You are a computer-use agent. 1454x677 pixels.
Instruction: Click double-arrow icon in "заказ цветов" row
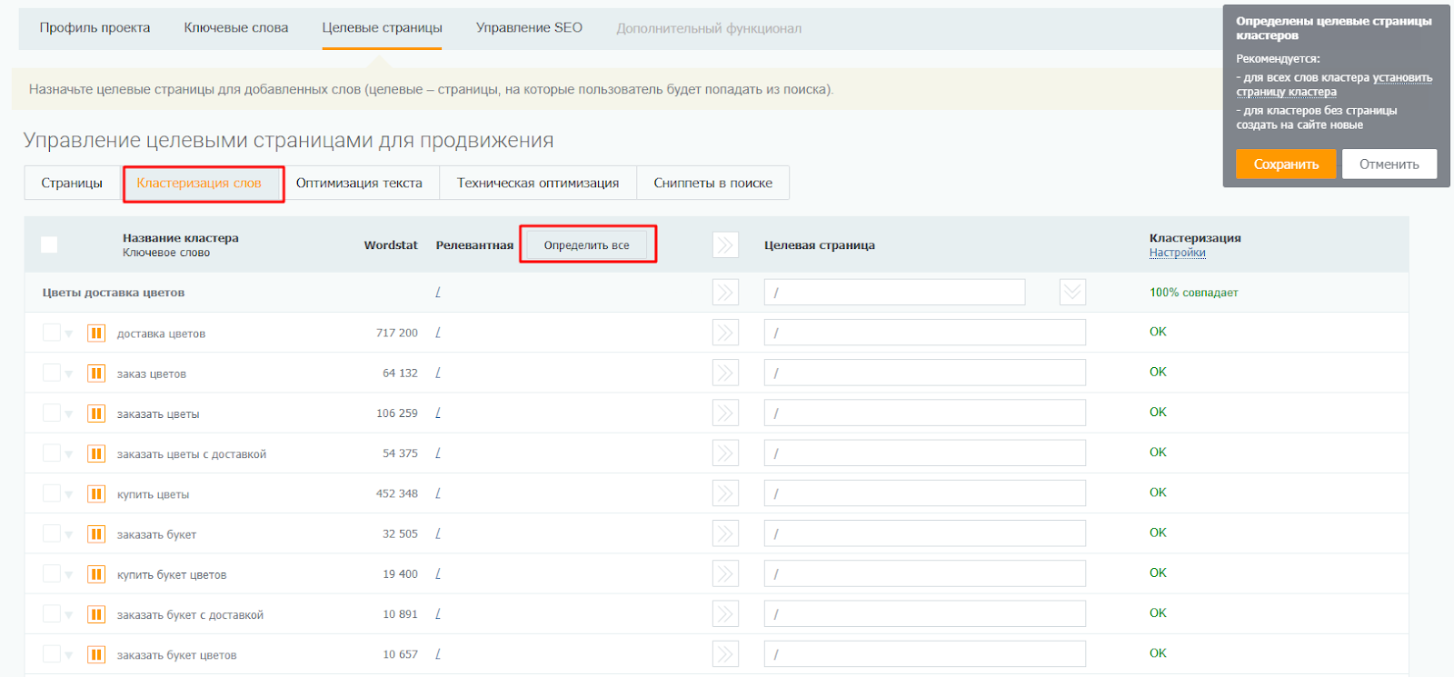tap(725, 373)
